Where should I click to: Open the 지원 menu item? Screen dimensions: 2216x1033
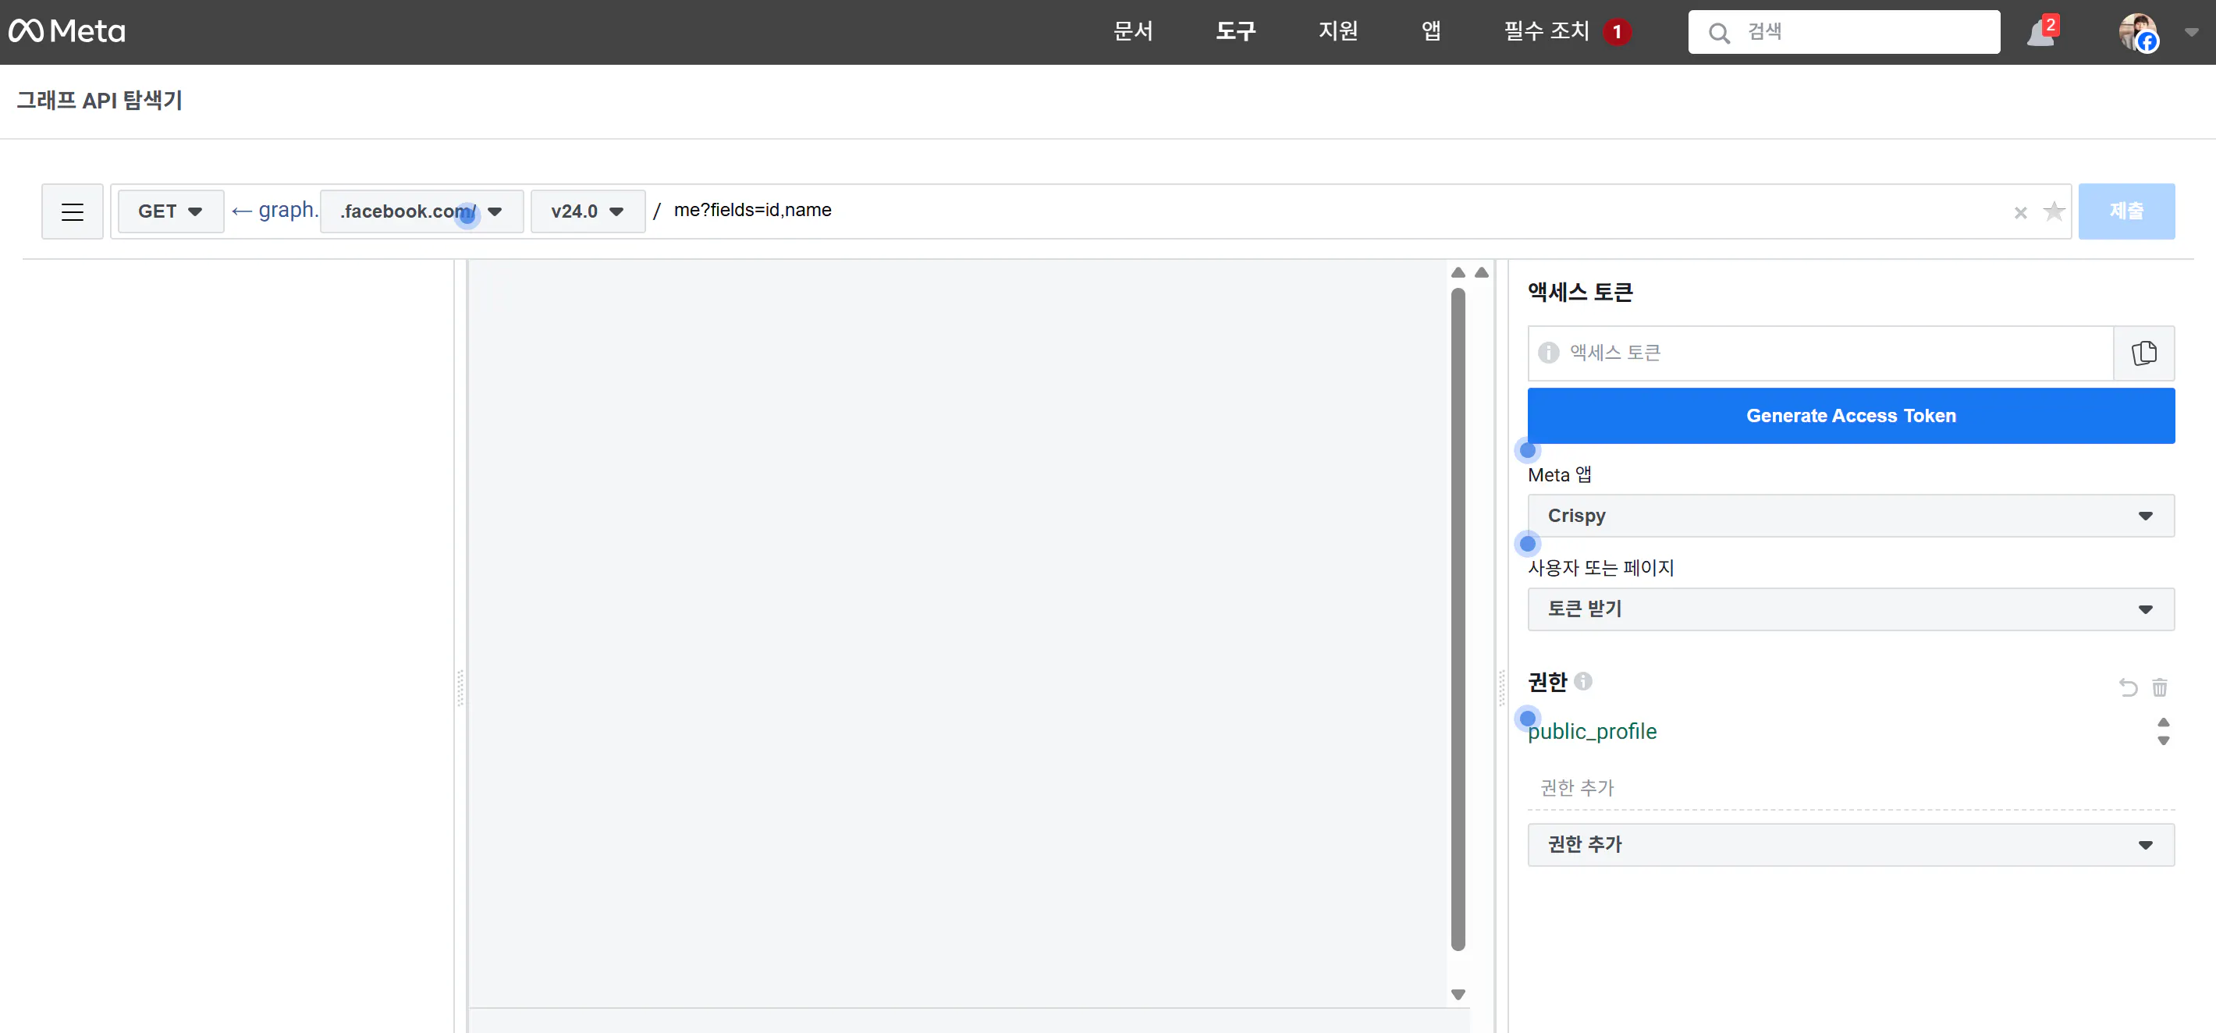click(x=1337, y=32)
